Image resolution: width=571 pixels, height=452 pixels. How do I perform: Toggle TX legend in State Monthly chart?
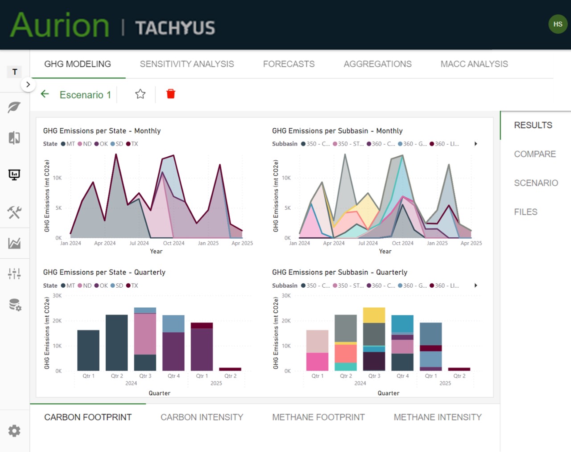(132, 144)
